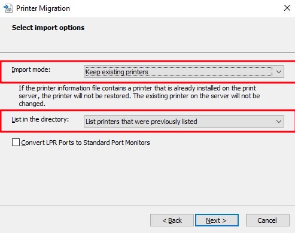Image resolution: width=295 pixels, height=233 pixels.
Task: Enable Convert LPR Ports checkbox
Action: click(x=16, y=143)
